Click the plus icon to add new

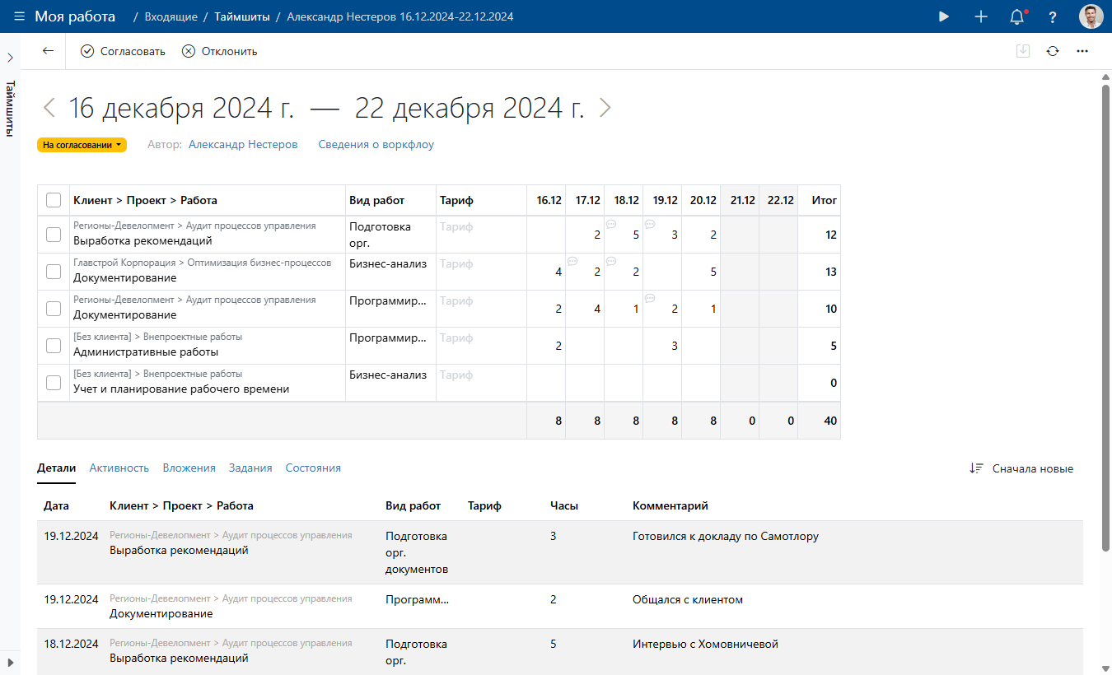[x=981, y=16]
